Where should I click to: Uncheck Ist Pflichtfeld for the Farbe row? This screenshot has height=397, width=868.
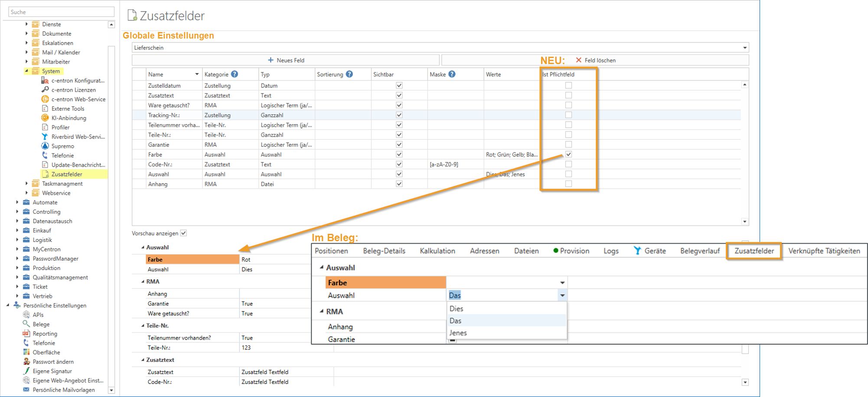[x=568, y=154]
